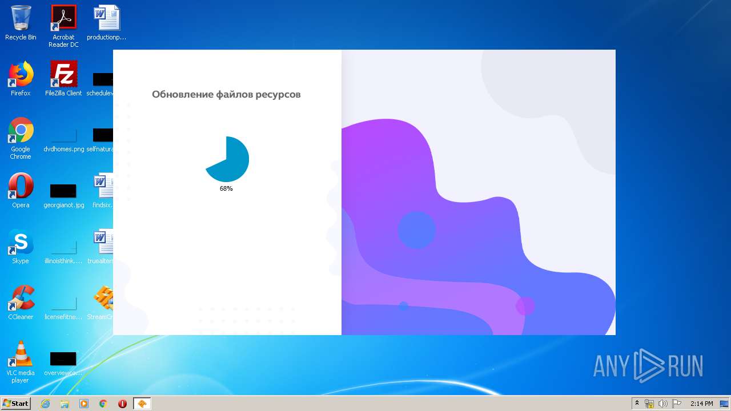Show hidden system tray icons
The height and width of the screenshot is (411, 731).
click(637, 404)
